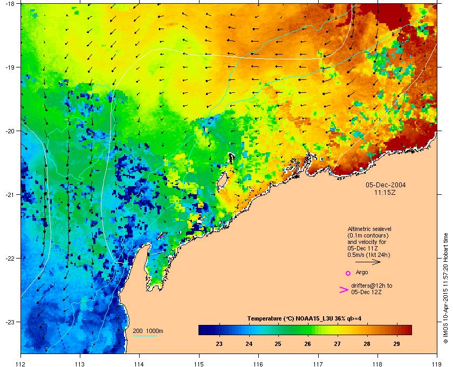453x367 pixels.
Task: Click the colorbar tick label 24
Action: click(x=249, y=344)
